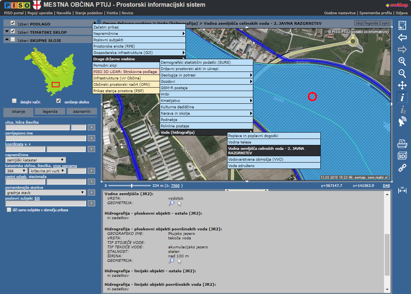Open the 'zemljiški kataster' dropdown
This screenshot has height=294, width=411.
[x=36, y=160]
